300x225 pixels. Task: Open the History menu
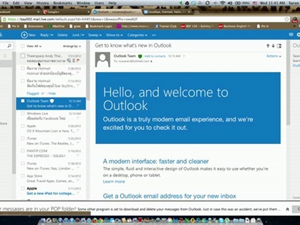[x=42, y=3]
